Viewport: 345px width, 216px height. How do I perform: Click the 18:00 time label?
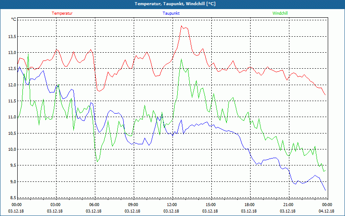click(x=250, y=205)
